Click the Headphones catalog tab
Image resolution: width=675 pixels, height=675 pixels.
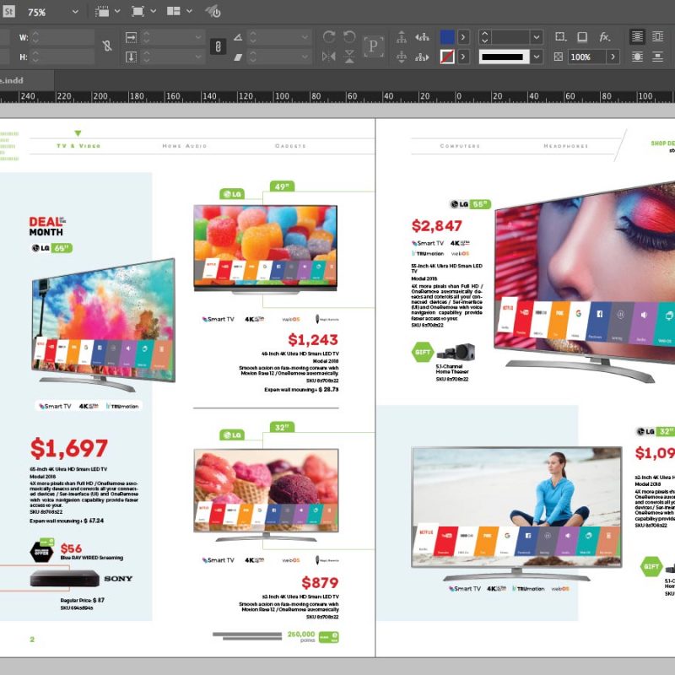click(565, 146)
